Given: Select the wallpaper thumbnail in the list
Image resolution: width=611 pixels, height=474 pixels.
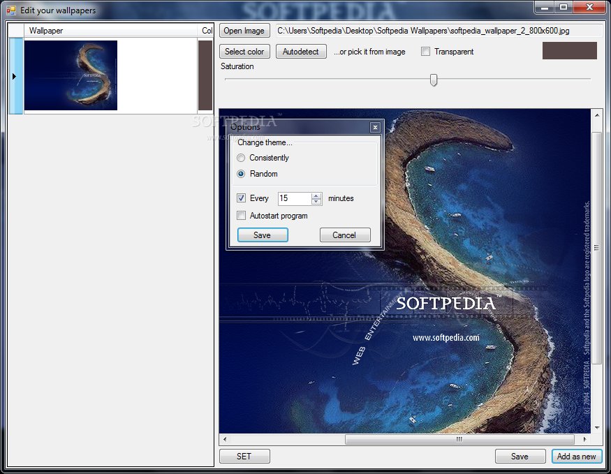Looking at the screenshot, I should tap(71, 75).
